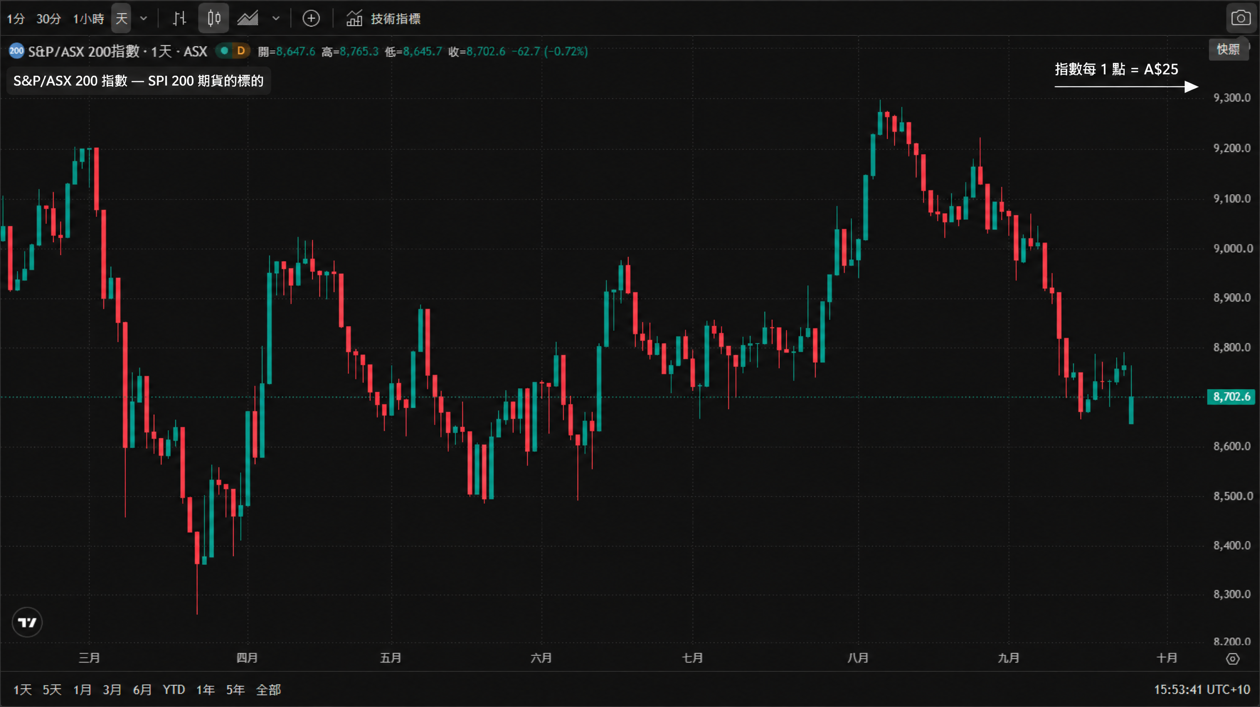
Task: Select the 天 daily timeframe
Action: coord(121,18)
